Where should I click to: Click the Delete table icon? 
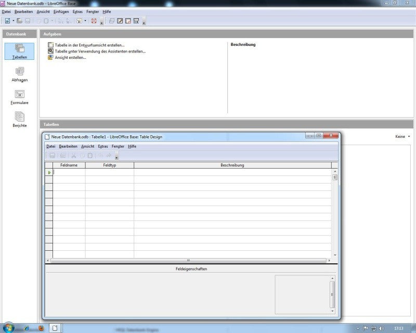[x=128, y=21]
